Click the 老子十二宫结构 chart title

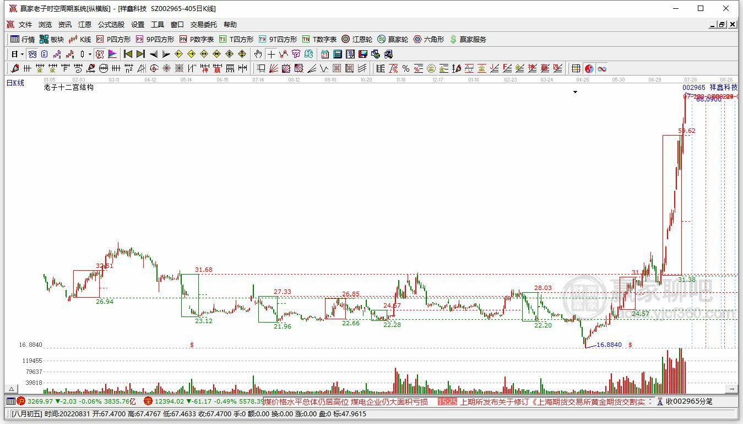pos(69,87)
